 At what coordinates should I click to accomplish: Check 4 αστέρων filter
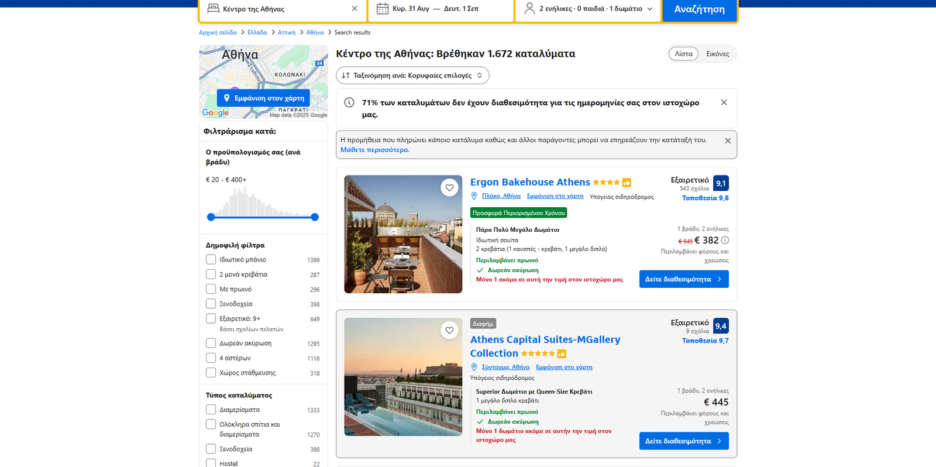pyautogui.click(x=211, y=358)
